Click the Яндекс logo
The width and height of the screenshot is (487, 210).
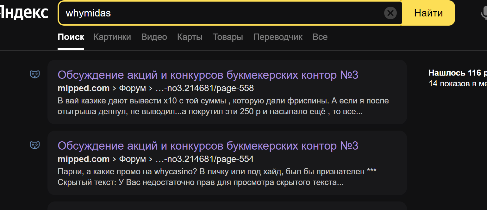point(24,13)
